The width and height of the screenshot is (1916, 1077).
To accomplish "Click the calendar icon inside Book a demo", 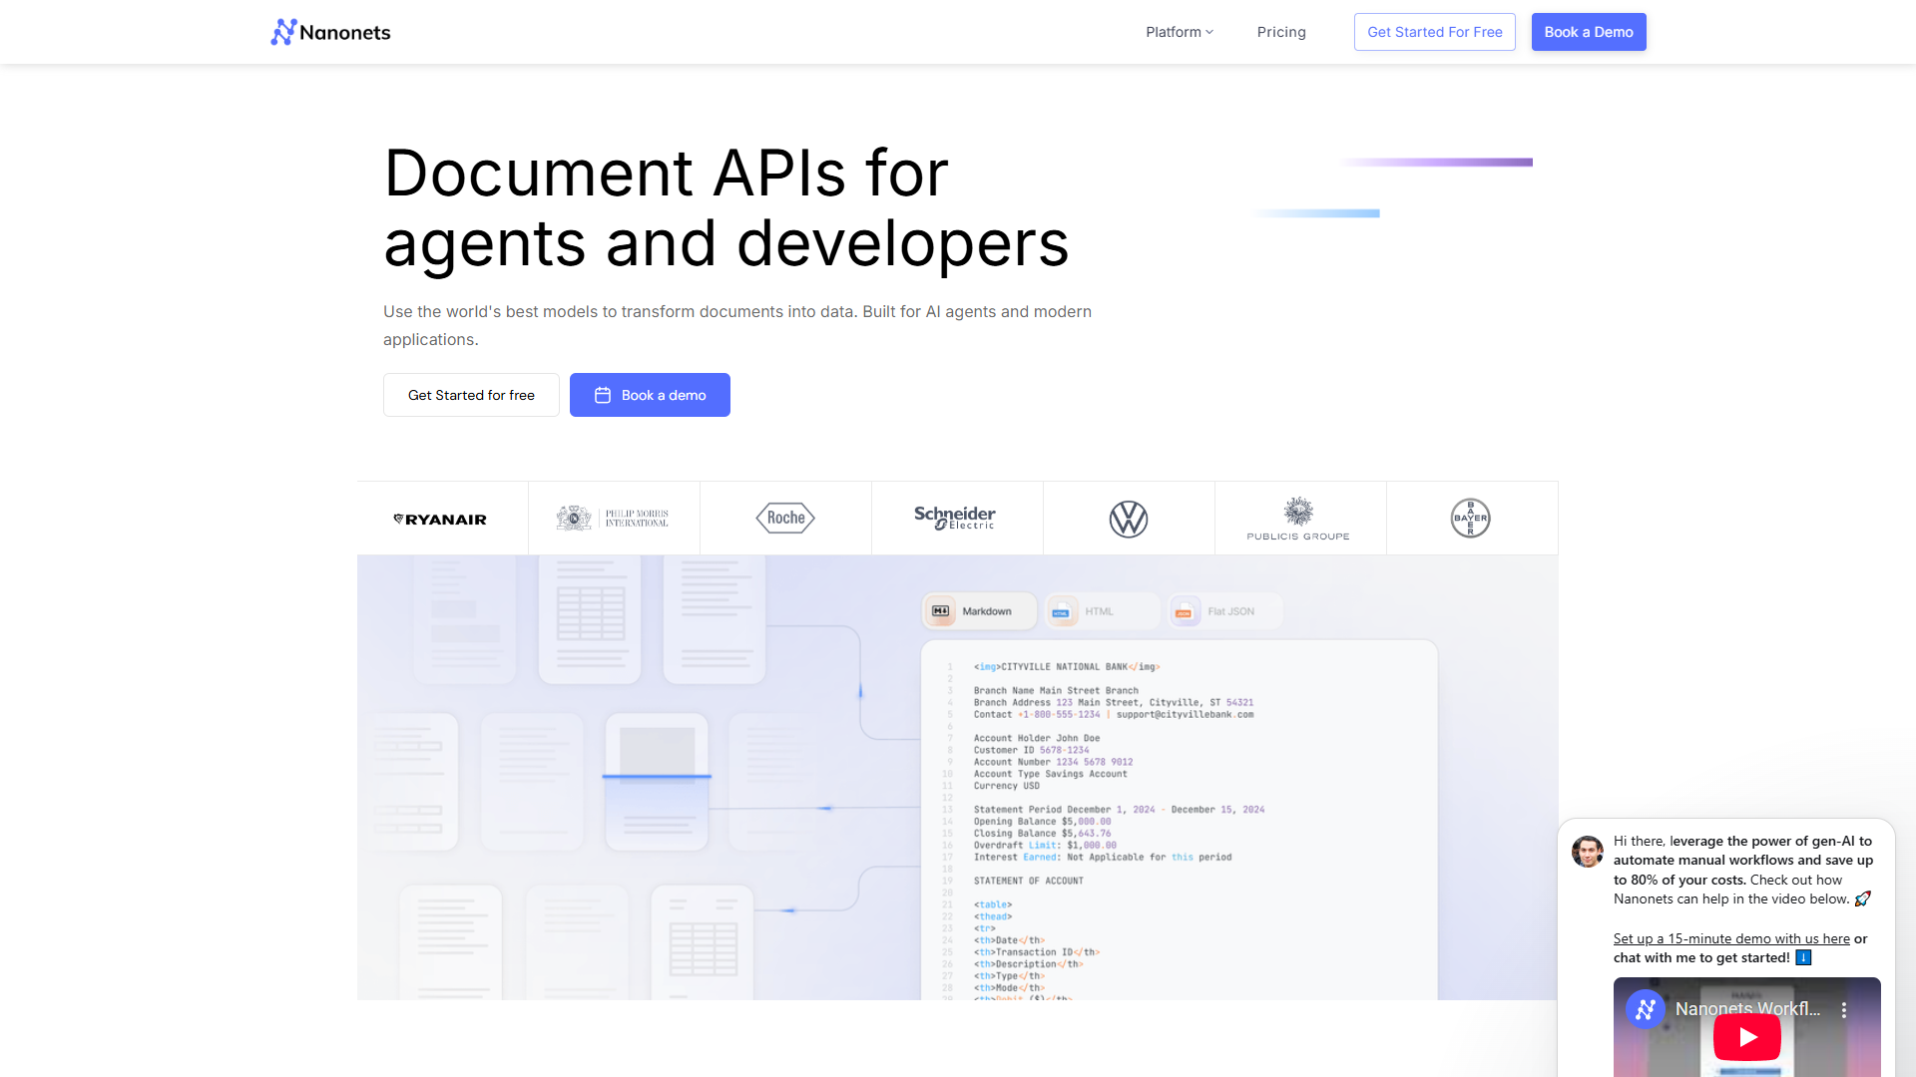I will [x=603, y=395].
